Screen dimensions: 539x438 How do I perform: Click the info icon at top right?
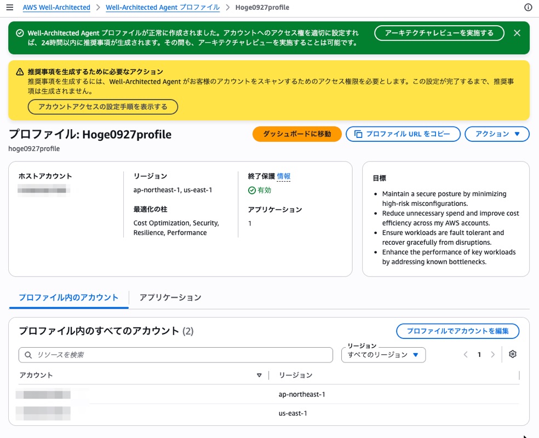pyautogui.click(x=528, y=7)
